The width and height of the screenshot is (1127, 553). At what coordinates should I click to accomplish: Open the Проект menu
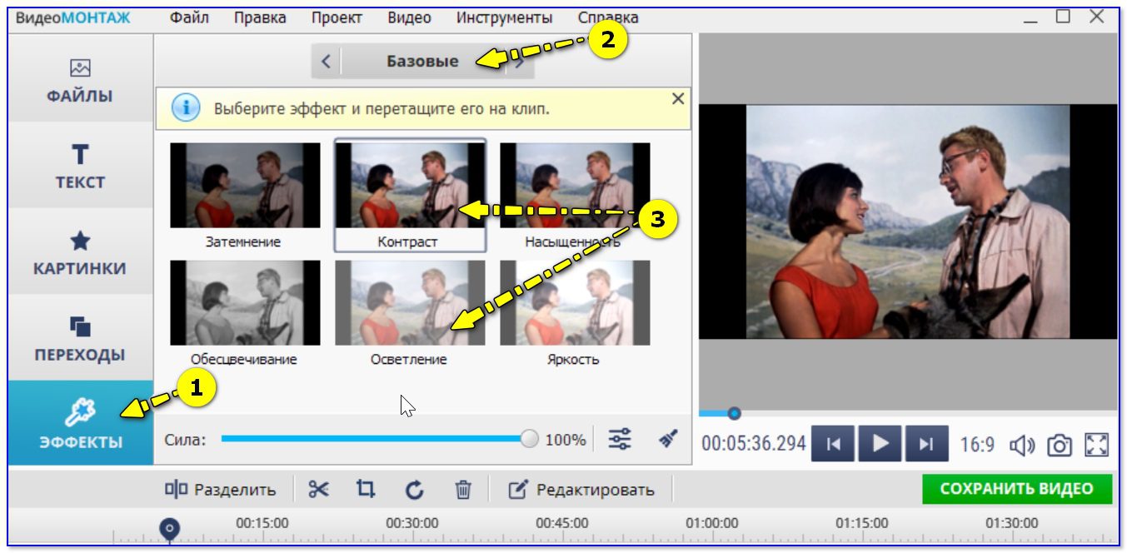[x=335, y=17]
